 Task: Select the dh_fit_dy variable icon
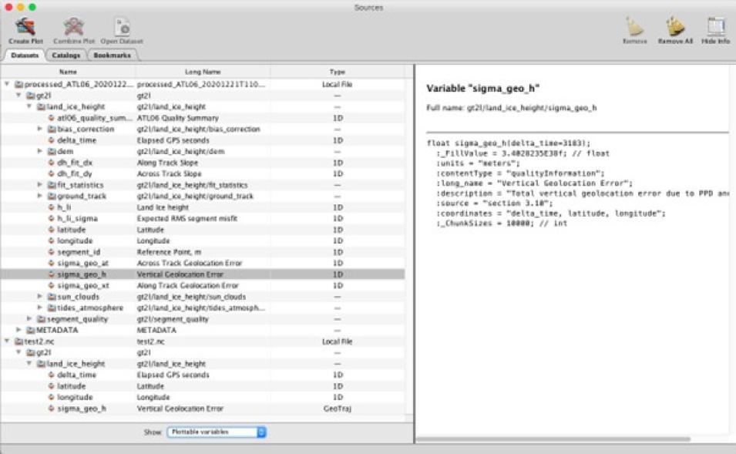(52, 173)
